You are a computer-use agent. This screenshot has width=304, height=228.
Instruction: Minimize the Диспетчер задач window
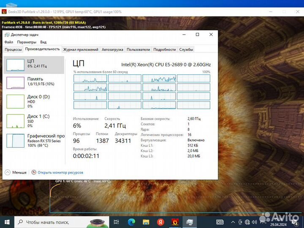tap(184, 35)
